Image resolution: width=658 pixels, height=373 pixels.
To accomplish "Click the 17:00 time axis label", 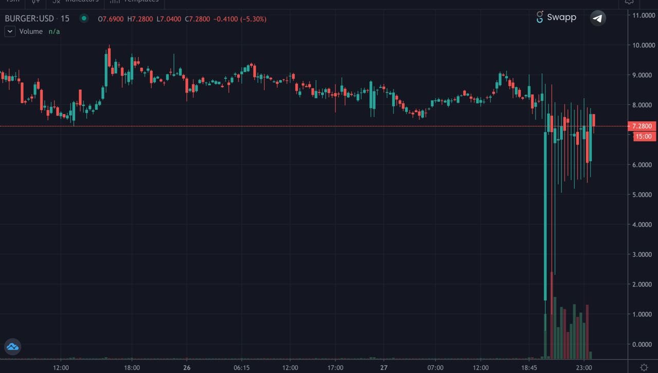I will [x=335, y=368].
